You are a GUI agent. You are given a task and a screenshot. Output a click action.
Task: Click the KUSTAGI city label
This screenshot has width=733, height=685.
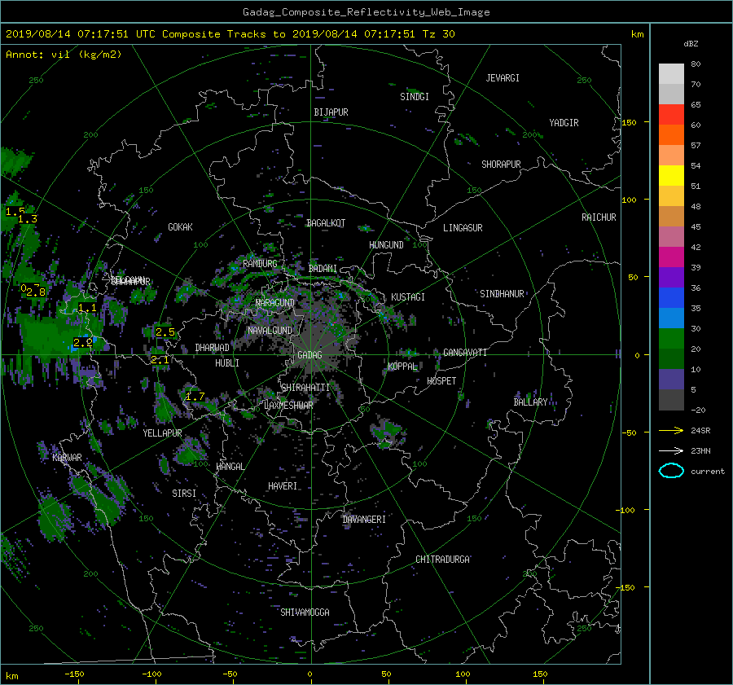tap(408, 297)
